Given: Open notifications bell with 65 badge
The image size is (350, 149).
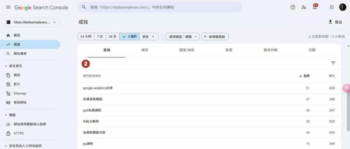Looking at the screenshot, I should (x=315, y=7).
